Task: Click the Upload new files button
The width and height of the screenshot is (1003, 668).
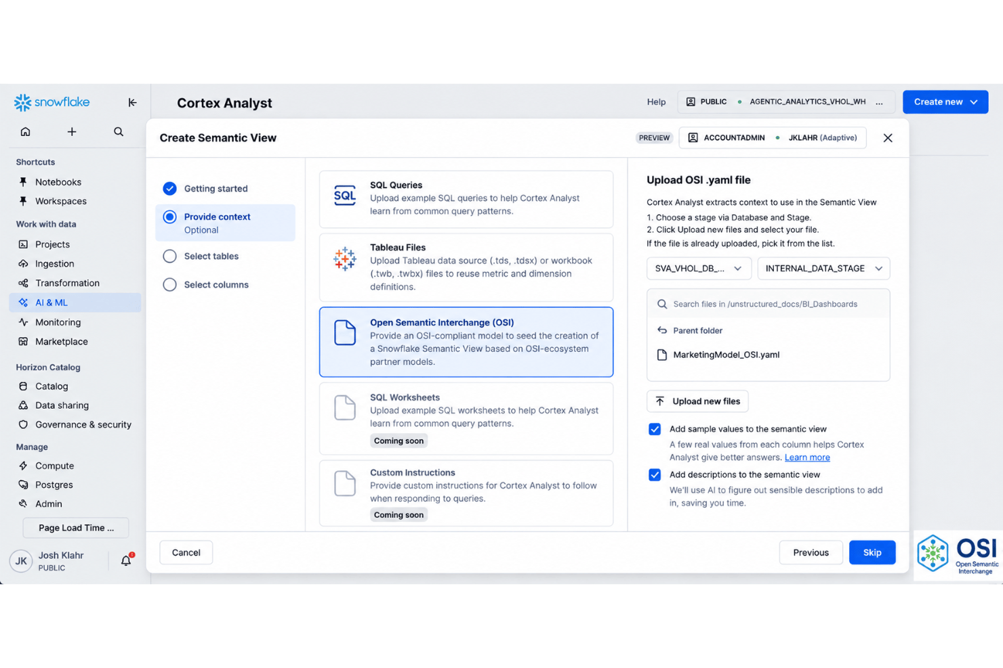Action: click(697, 401)
